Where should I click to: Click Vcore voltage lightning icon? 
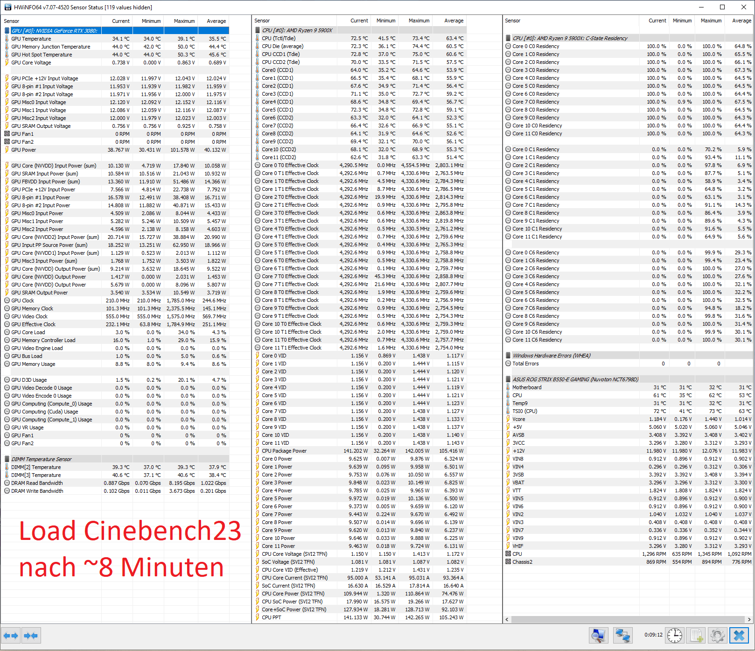coord(508,419)
